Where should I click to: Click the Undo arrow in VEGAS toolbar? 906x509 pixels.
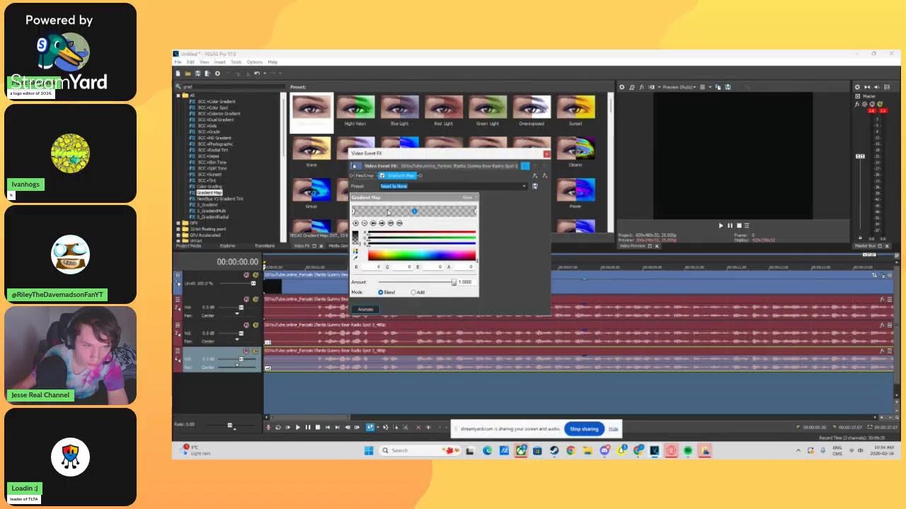[x=256, y=74]
